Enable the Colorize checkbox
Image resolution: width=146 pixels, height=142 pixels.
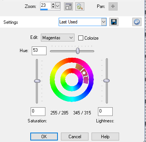point(81,38)
